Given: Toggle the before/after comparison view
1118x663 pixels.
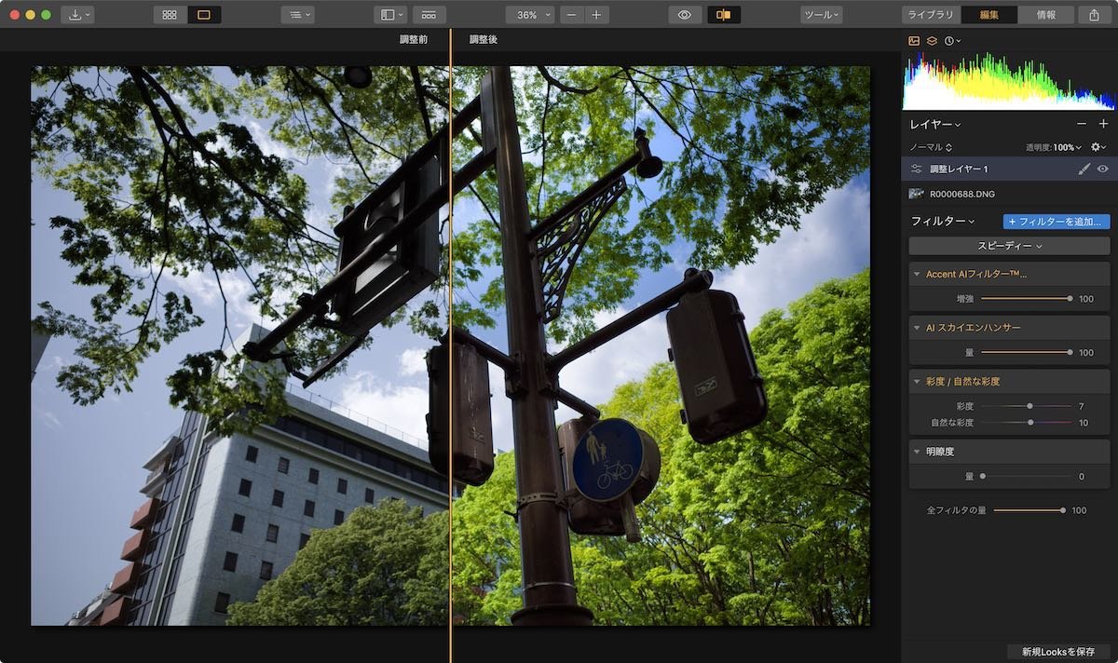Looking at the screenshot, I should coord(726,15).
